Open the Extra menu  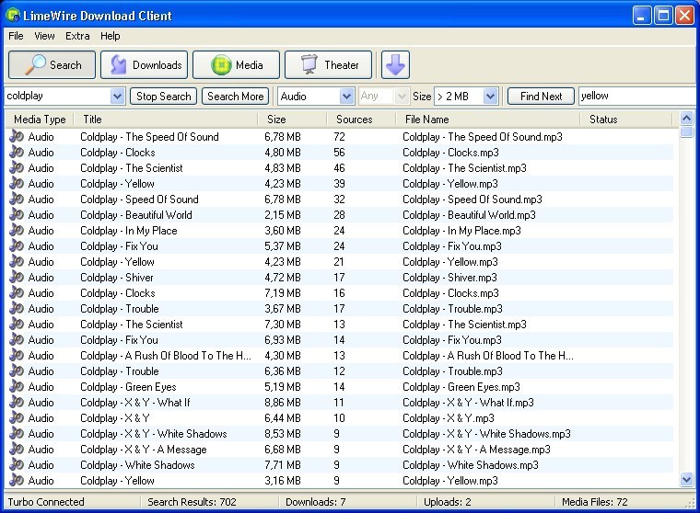pyautogui.click(x=77, y=36)
